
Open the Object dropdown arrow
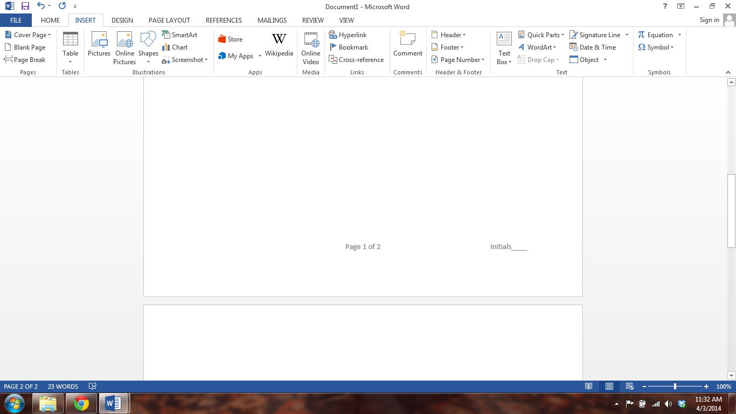click(x=605, y=60)
